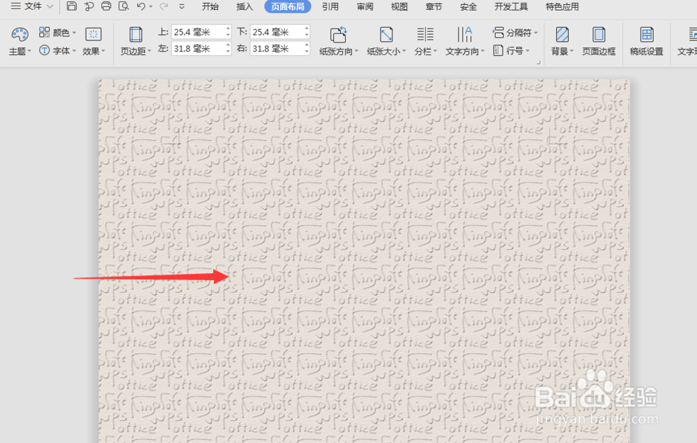Viewport: 697px width, 443px height.
Task: Switch to the 视图 tab
Action: tap(399, 7)
